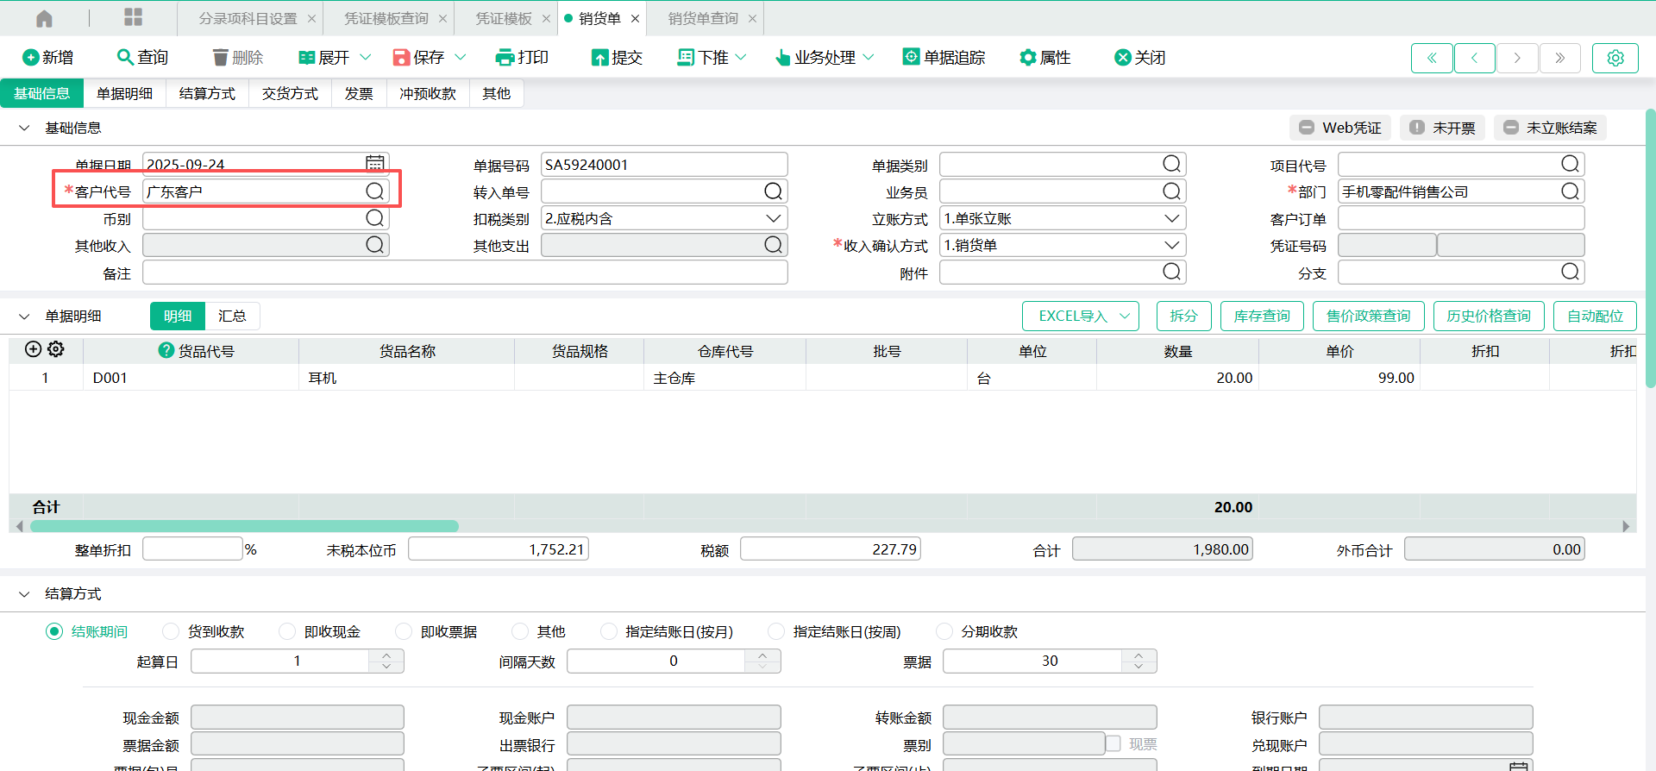Open grid column settings gear icon
The width and height of the screenshot is (1656, 771).
pyautogui.click(x=56, y=349)
